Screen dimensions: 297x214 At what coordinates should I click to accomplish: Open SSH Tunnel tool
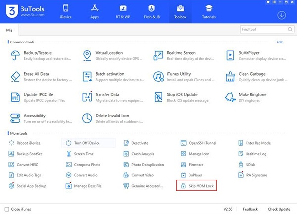click(198, 143)
